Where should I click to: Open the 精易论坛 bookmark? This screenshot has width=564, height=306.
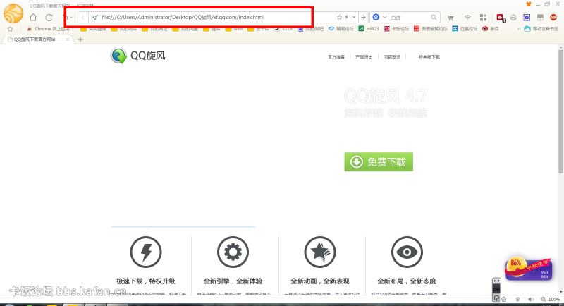341,29
